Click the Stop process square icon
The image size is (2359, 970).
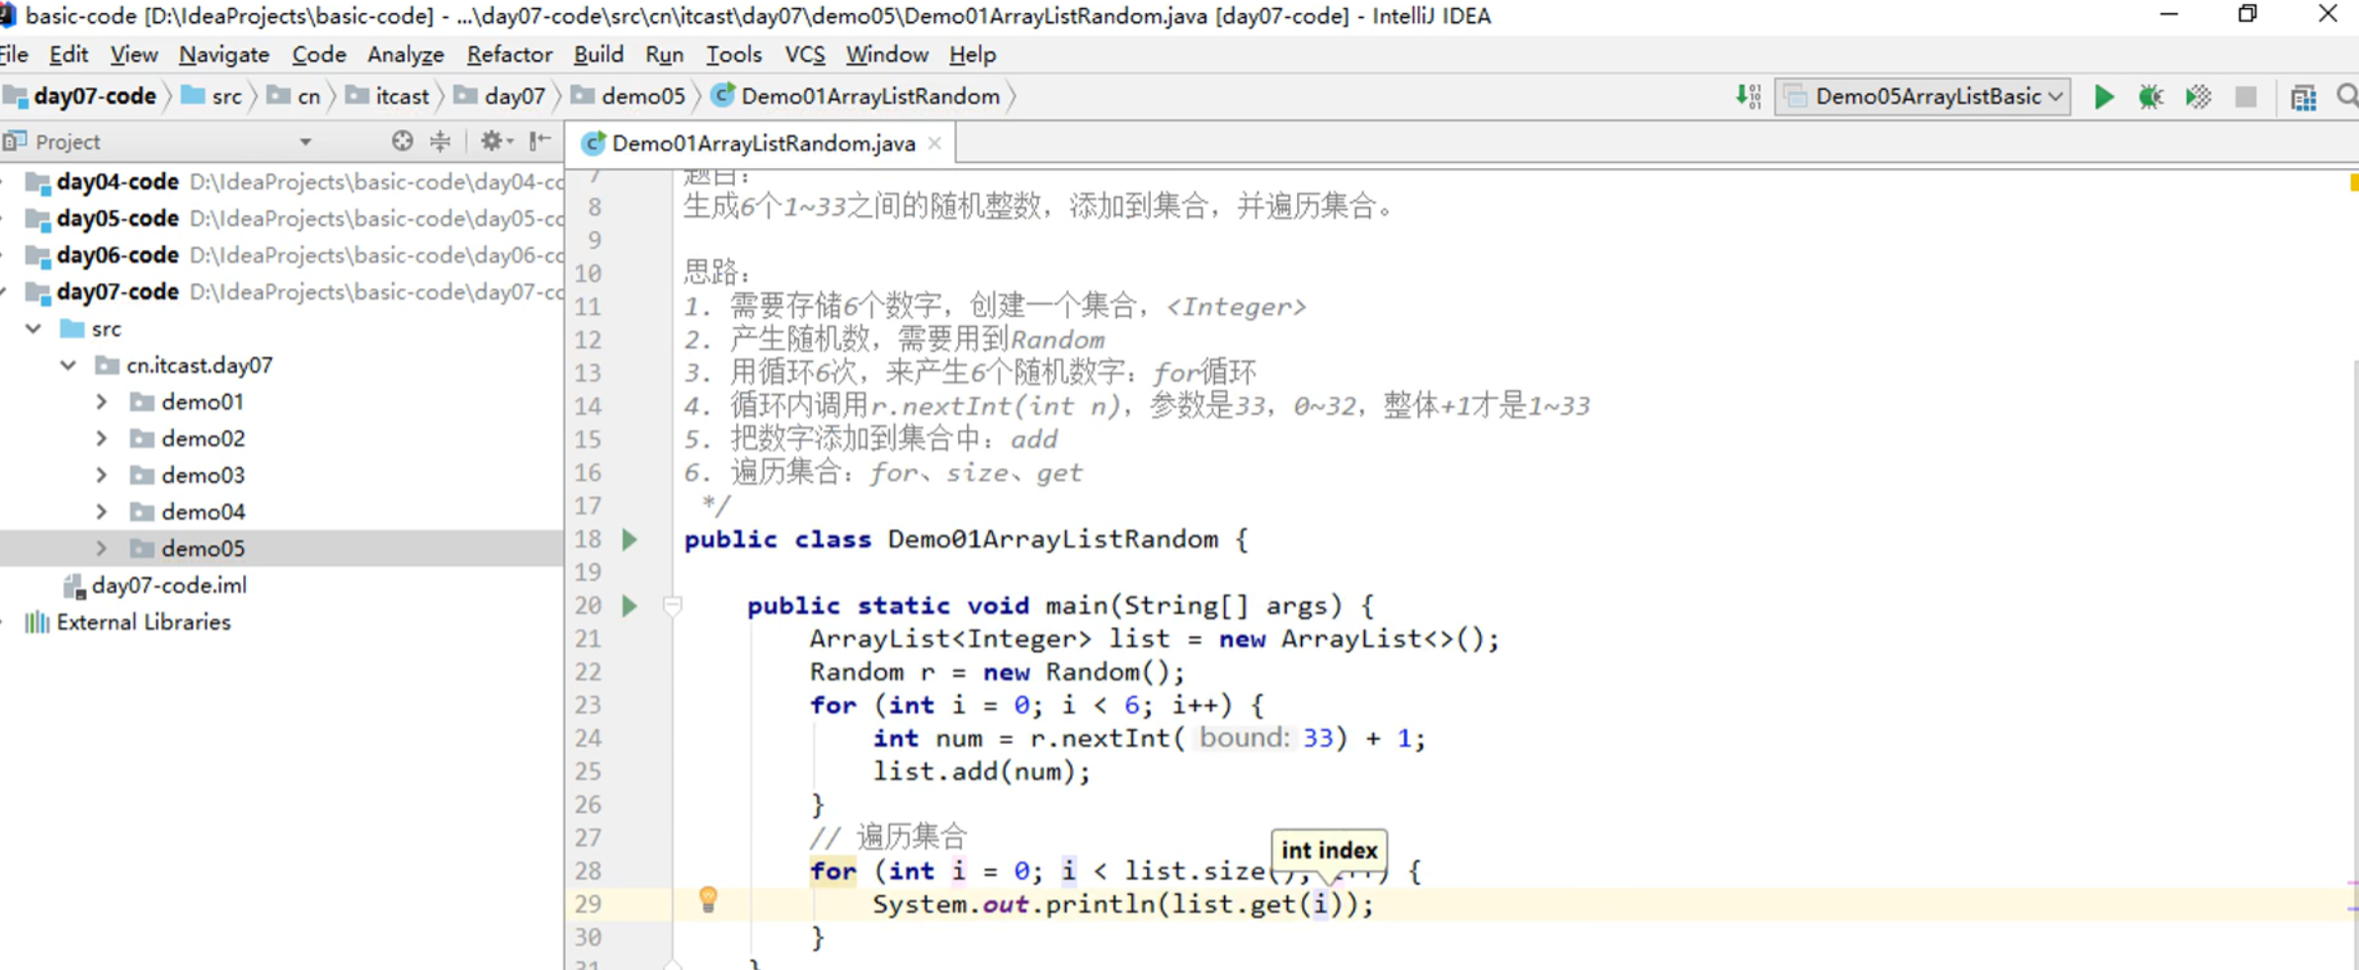pyautogui.click(x=2245, y=97)
